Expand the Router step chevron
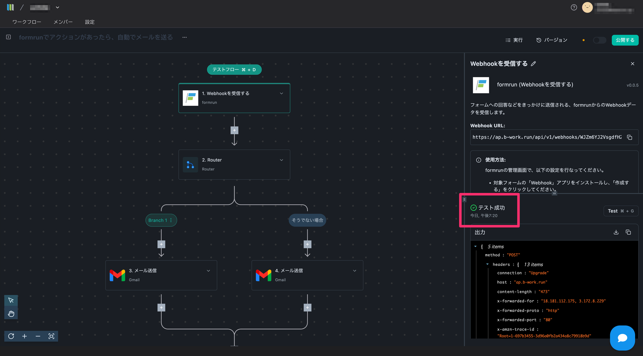 pyautogui.click(x=281, y=160)
